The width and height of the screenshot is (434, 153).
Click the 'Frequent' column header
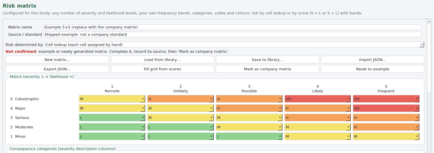click(x=386, y=91)
